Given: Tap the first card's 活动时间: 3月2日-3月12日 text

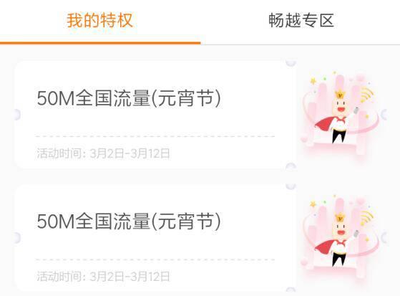Looking at the screenshot, I should [x=103, y=153].
